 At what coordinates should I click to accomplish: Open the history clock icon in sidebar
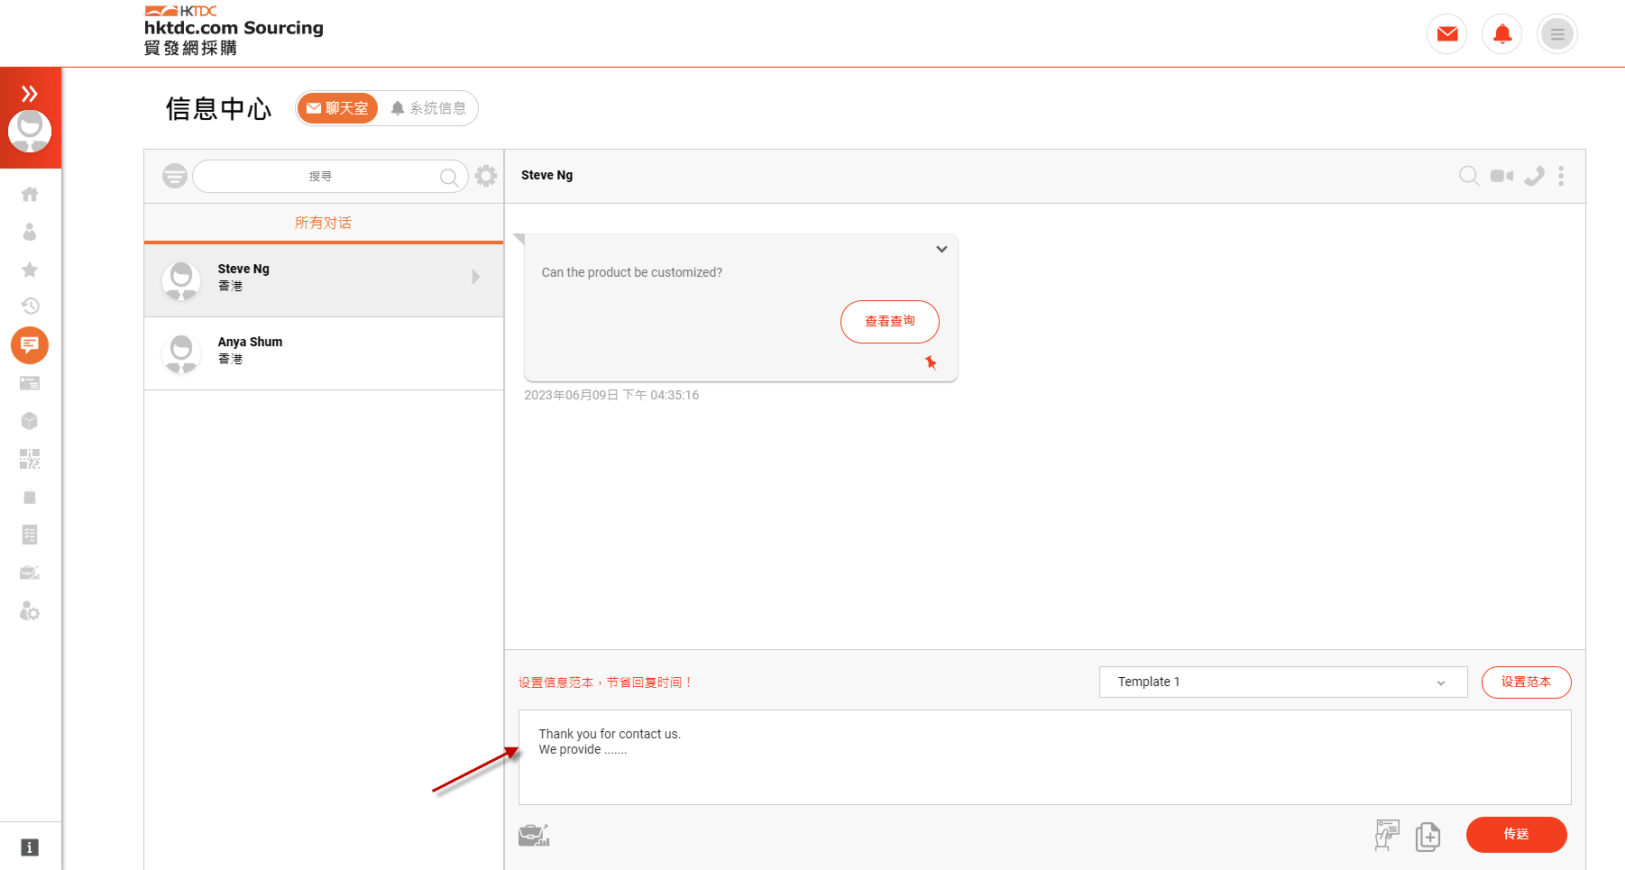point(30,307)
